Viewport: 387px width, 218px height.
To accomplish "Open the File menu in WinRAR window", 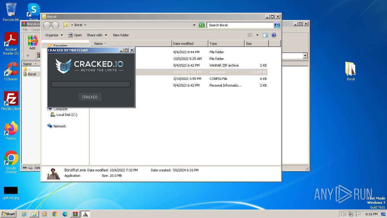I will [25, 30].
